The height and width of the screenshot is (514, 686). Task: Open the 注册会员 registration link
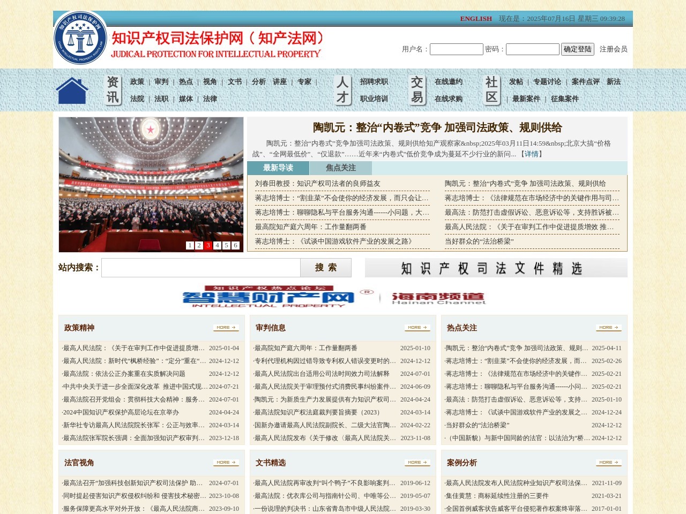(x=614, y=49)
